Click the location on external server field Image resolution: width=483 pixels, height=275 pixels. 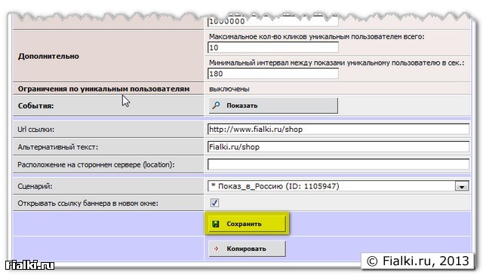coord(338,164)
